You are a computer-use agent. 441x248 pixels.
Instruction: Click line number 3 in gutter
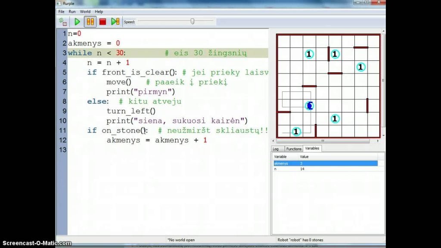point(65,53)
